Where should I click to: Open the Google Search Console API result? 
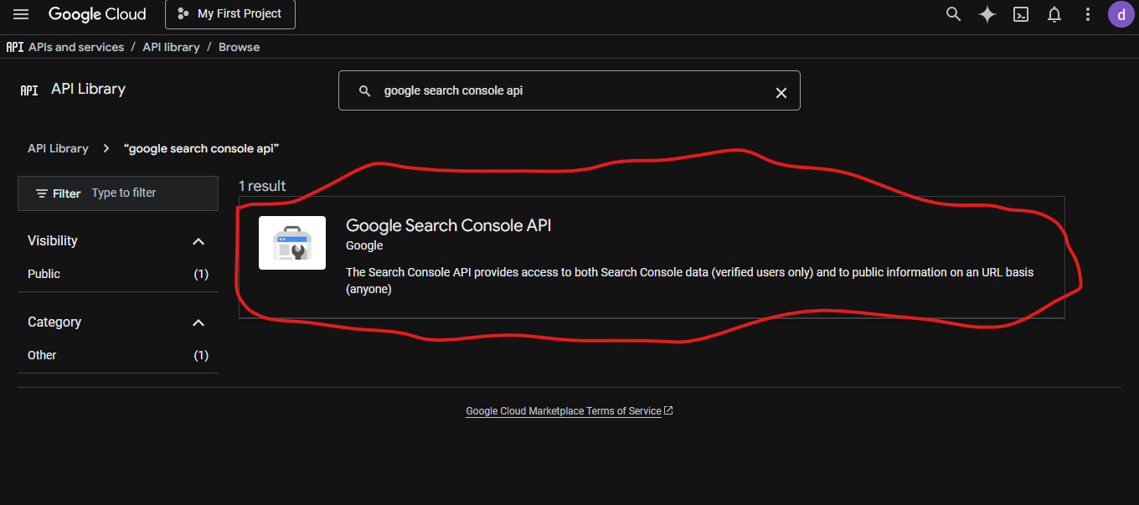[448, 225]
